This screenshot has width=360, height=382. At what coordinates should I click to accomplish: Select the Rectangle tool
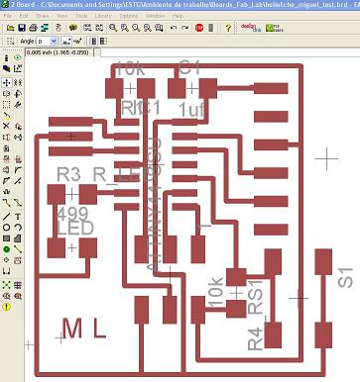(7, 239)
